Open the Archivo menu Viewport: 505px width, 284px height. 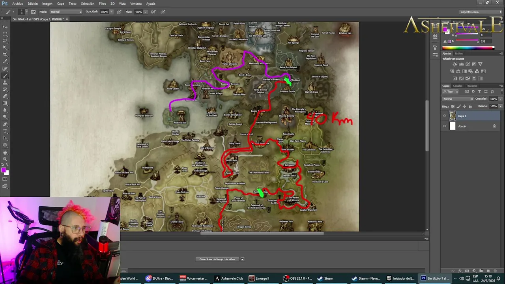[x=18, y=4]
